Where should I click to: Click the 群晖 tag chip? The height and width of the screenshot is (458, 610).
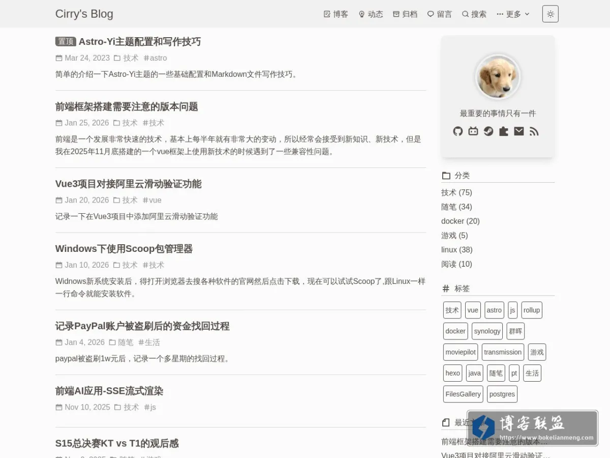pos(515,331)
